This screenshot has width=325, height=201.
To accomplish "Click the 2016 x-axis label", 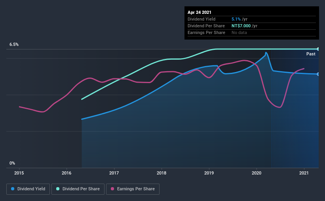I will (x=67, y=173).
